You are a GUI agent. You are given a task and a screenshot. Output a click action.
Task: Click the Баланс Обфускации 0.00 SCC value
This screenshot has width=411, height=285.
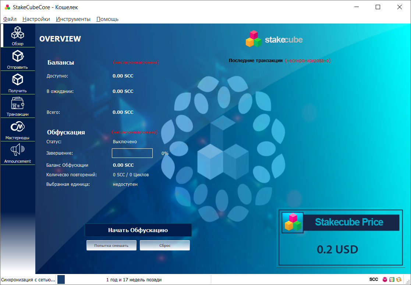124,165
